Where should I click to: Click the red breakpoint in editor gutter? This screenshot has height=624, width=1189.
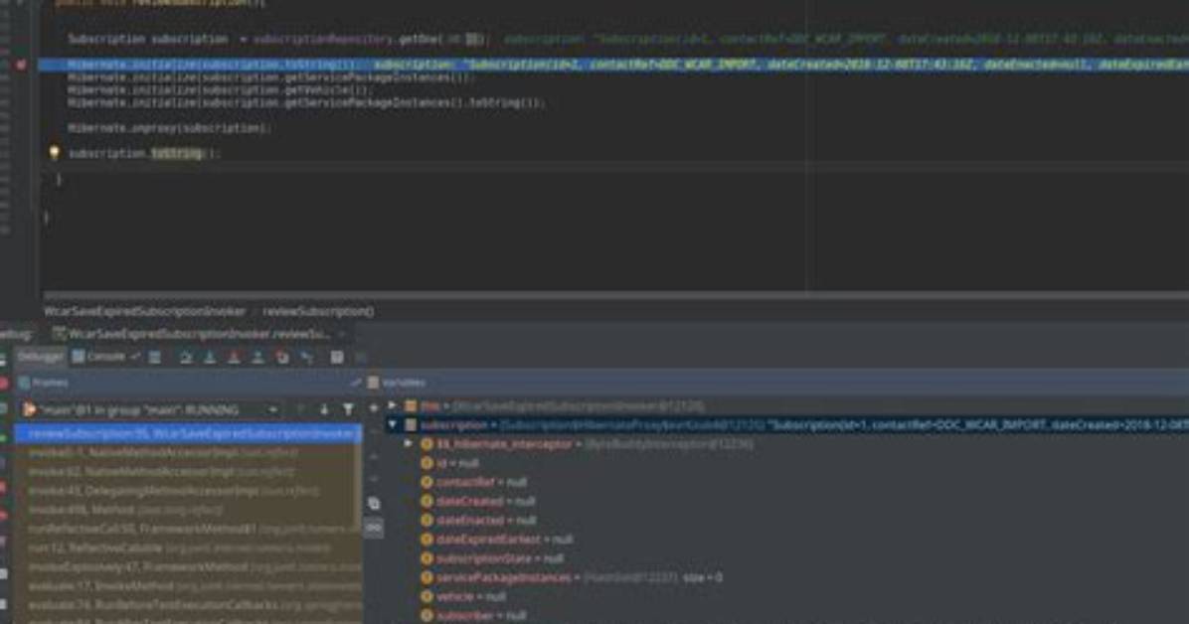21,66
